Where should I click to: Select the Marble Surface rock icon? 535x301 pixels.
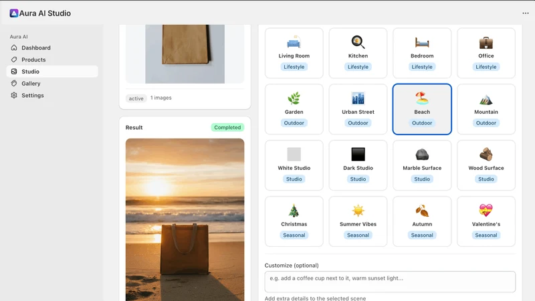pyautogui.click(x=422, y=155)
